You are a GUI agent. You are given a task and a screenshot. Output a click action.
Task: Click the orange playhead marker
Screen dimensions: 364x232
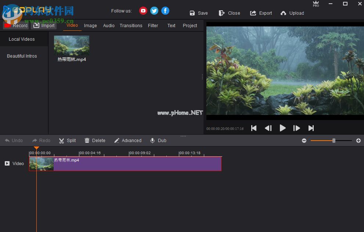click(36, 148)
